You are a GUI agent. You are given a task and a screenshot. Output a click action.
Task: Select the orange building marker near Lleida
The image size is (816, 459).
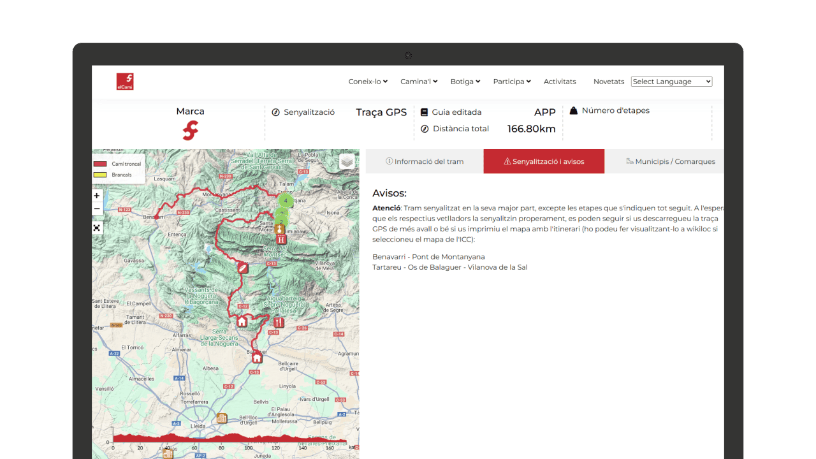(x=221, y=419)
